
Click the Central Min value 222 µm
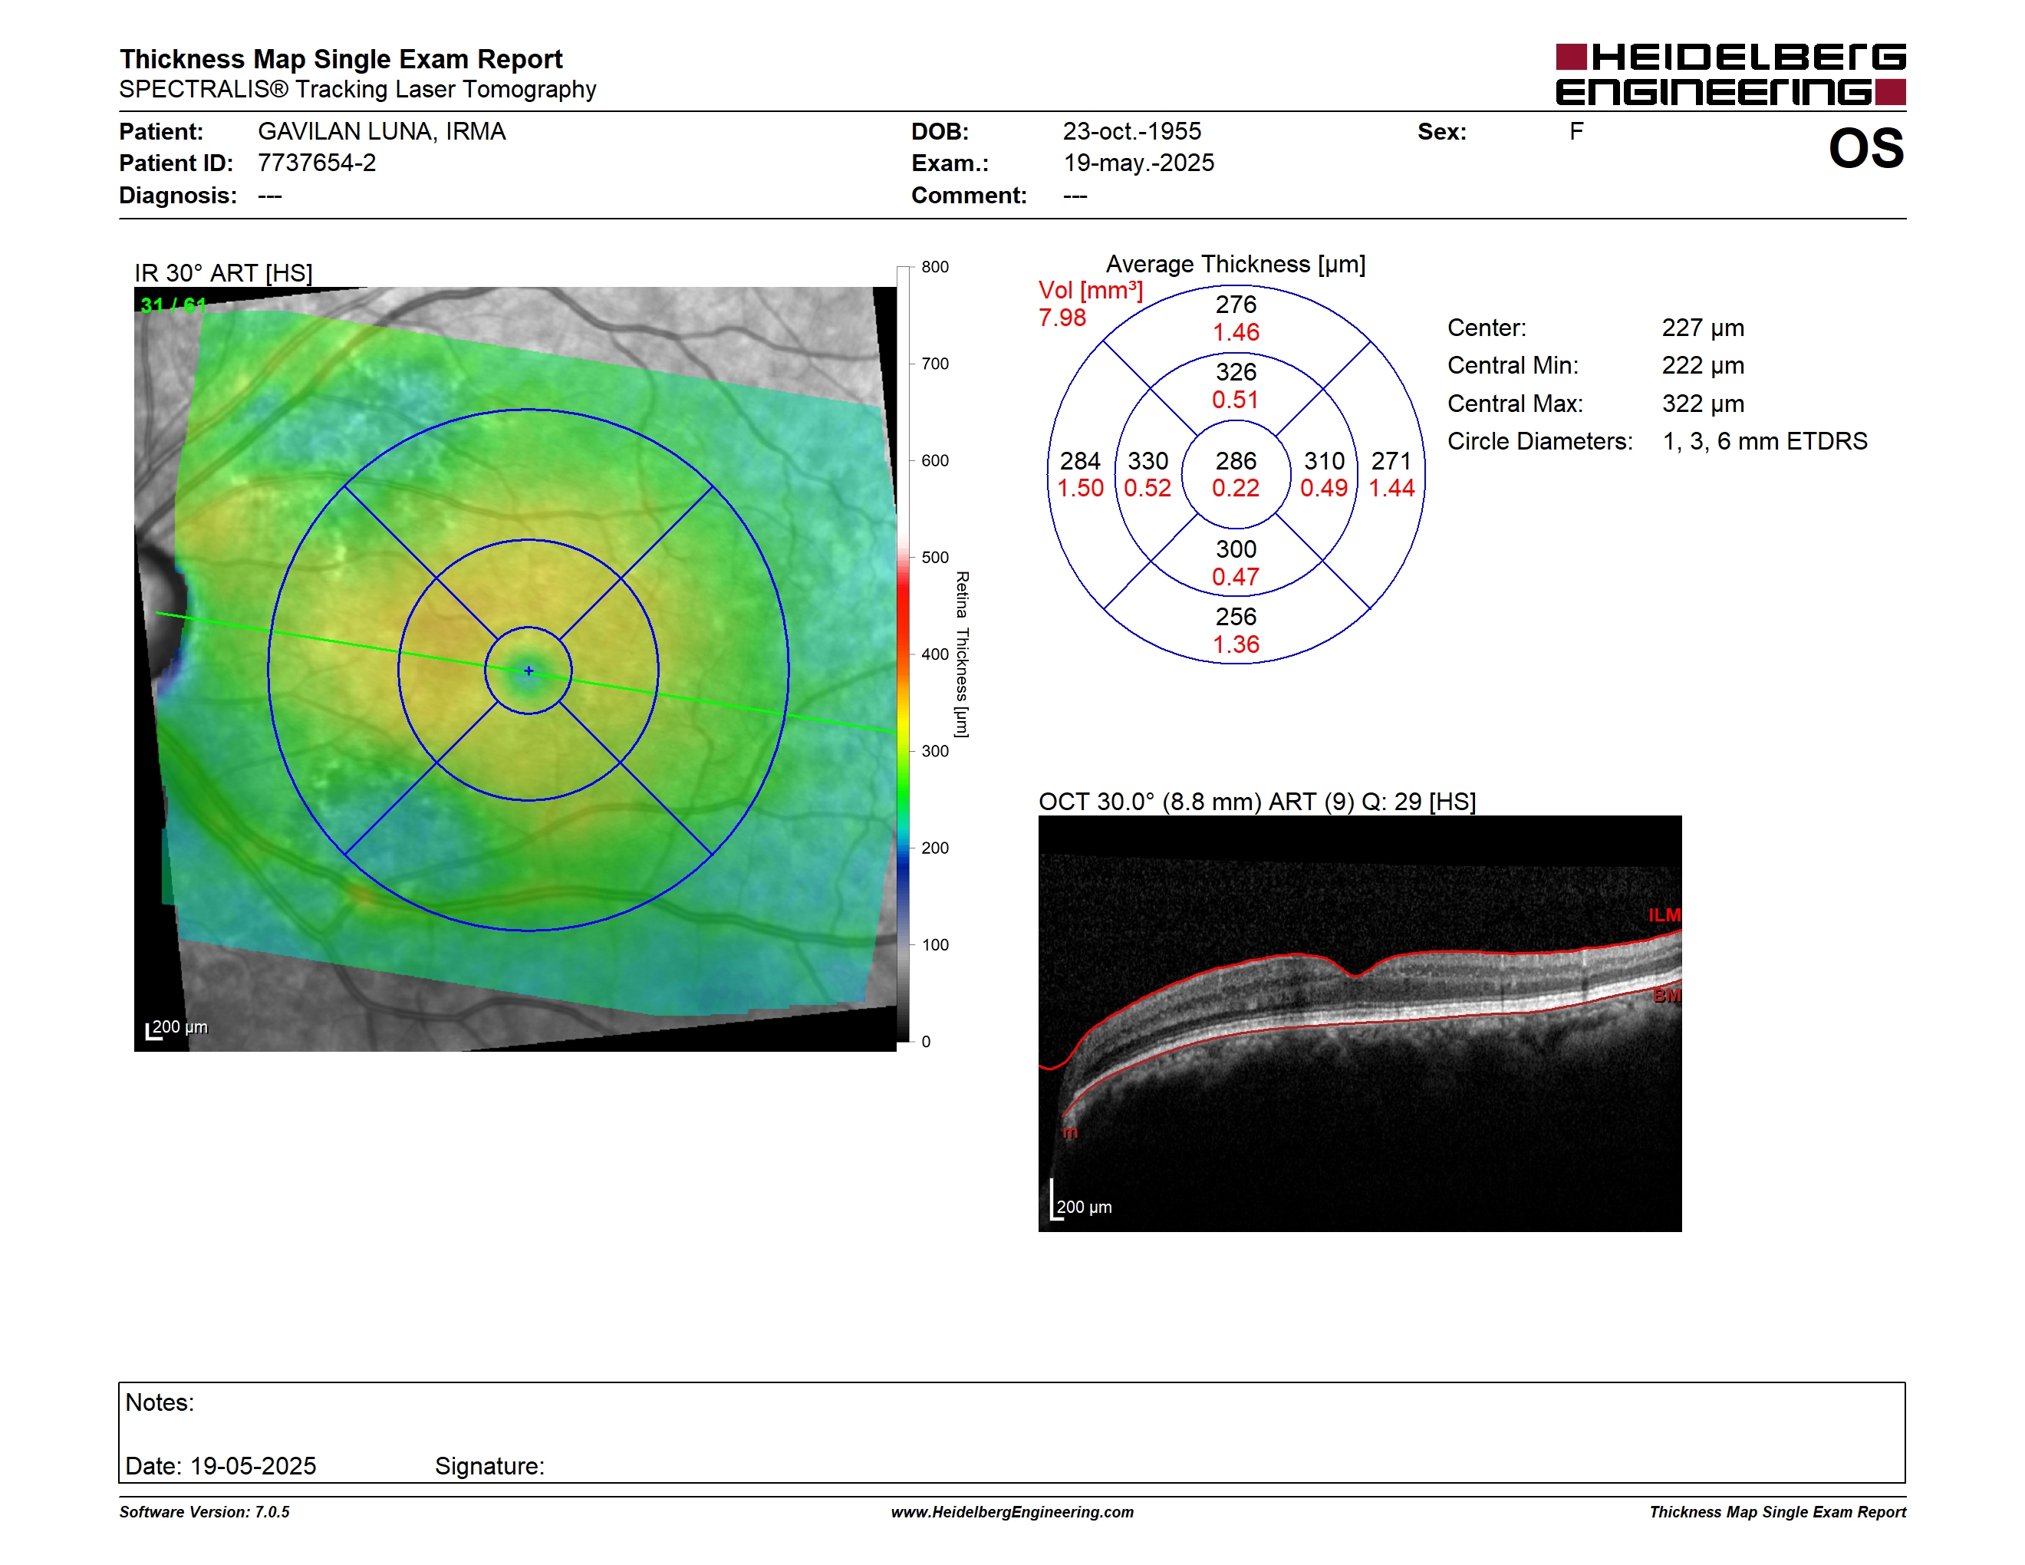tap(1704, 365)
